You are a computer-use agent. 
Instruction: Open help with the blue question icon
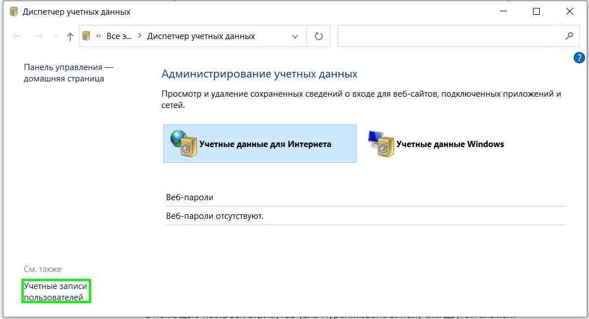point(579,58)
